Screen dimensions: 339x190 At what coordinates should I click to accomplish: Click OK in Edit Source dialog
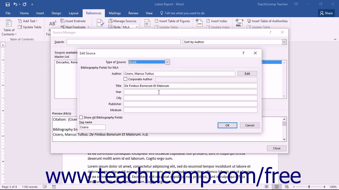click(x=228, y=125)
